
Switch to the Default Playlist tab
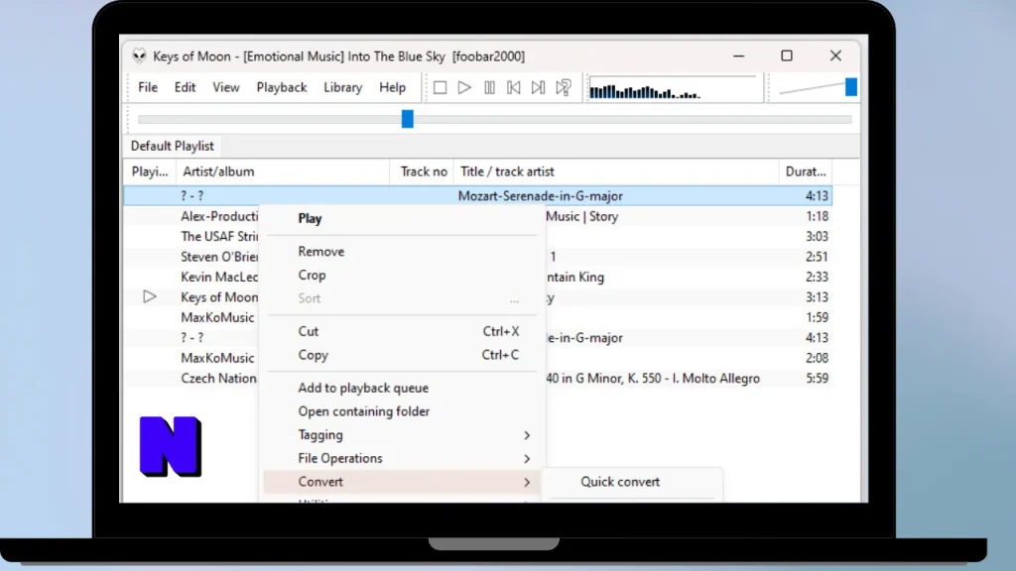(x=173, y=146)
